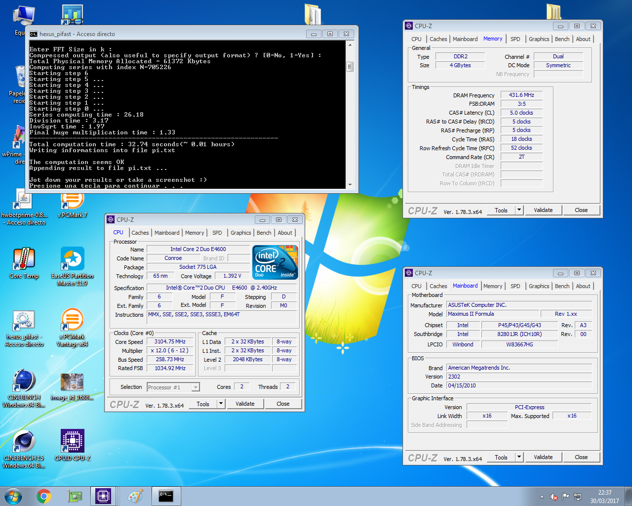
Task: Open Tools dropdown arrow in Memory window
Action: tap(519, 210)
